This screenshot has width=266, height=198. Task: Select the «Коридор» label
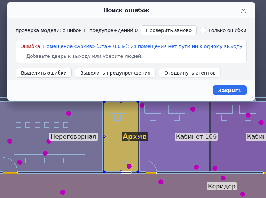coord(222,187)
